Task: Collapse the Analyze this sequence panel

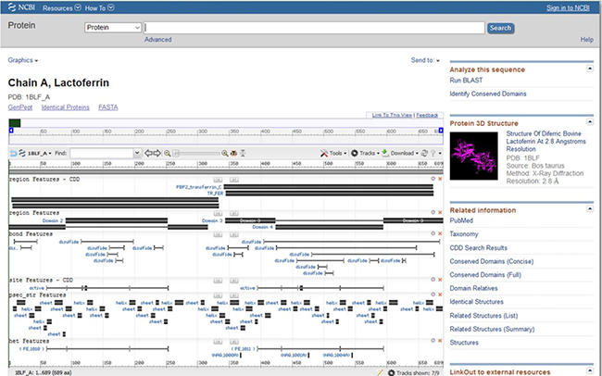Action: 589,69
